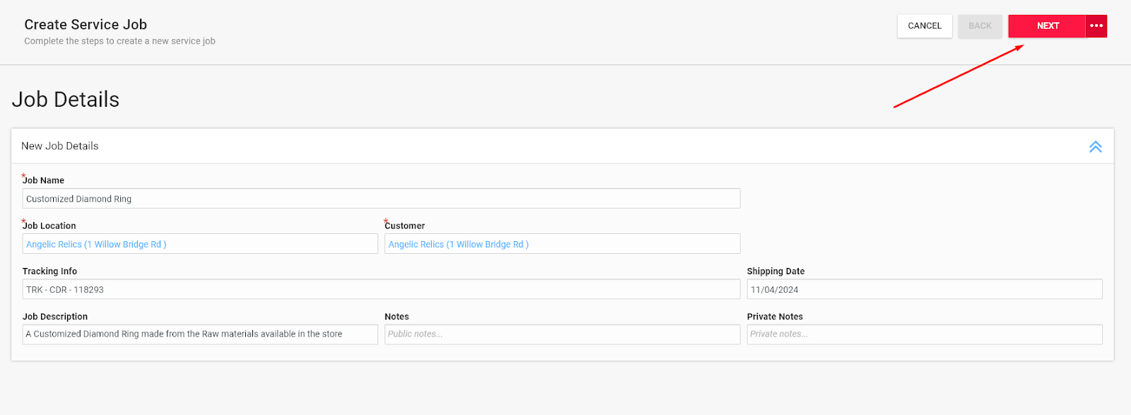Focus the public Notes field
1131x415 pixels.
[562, 334]
